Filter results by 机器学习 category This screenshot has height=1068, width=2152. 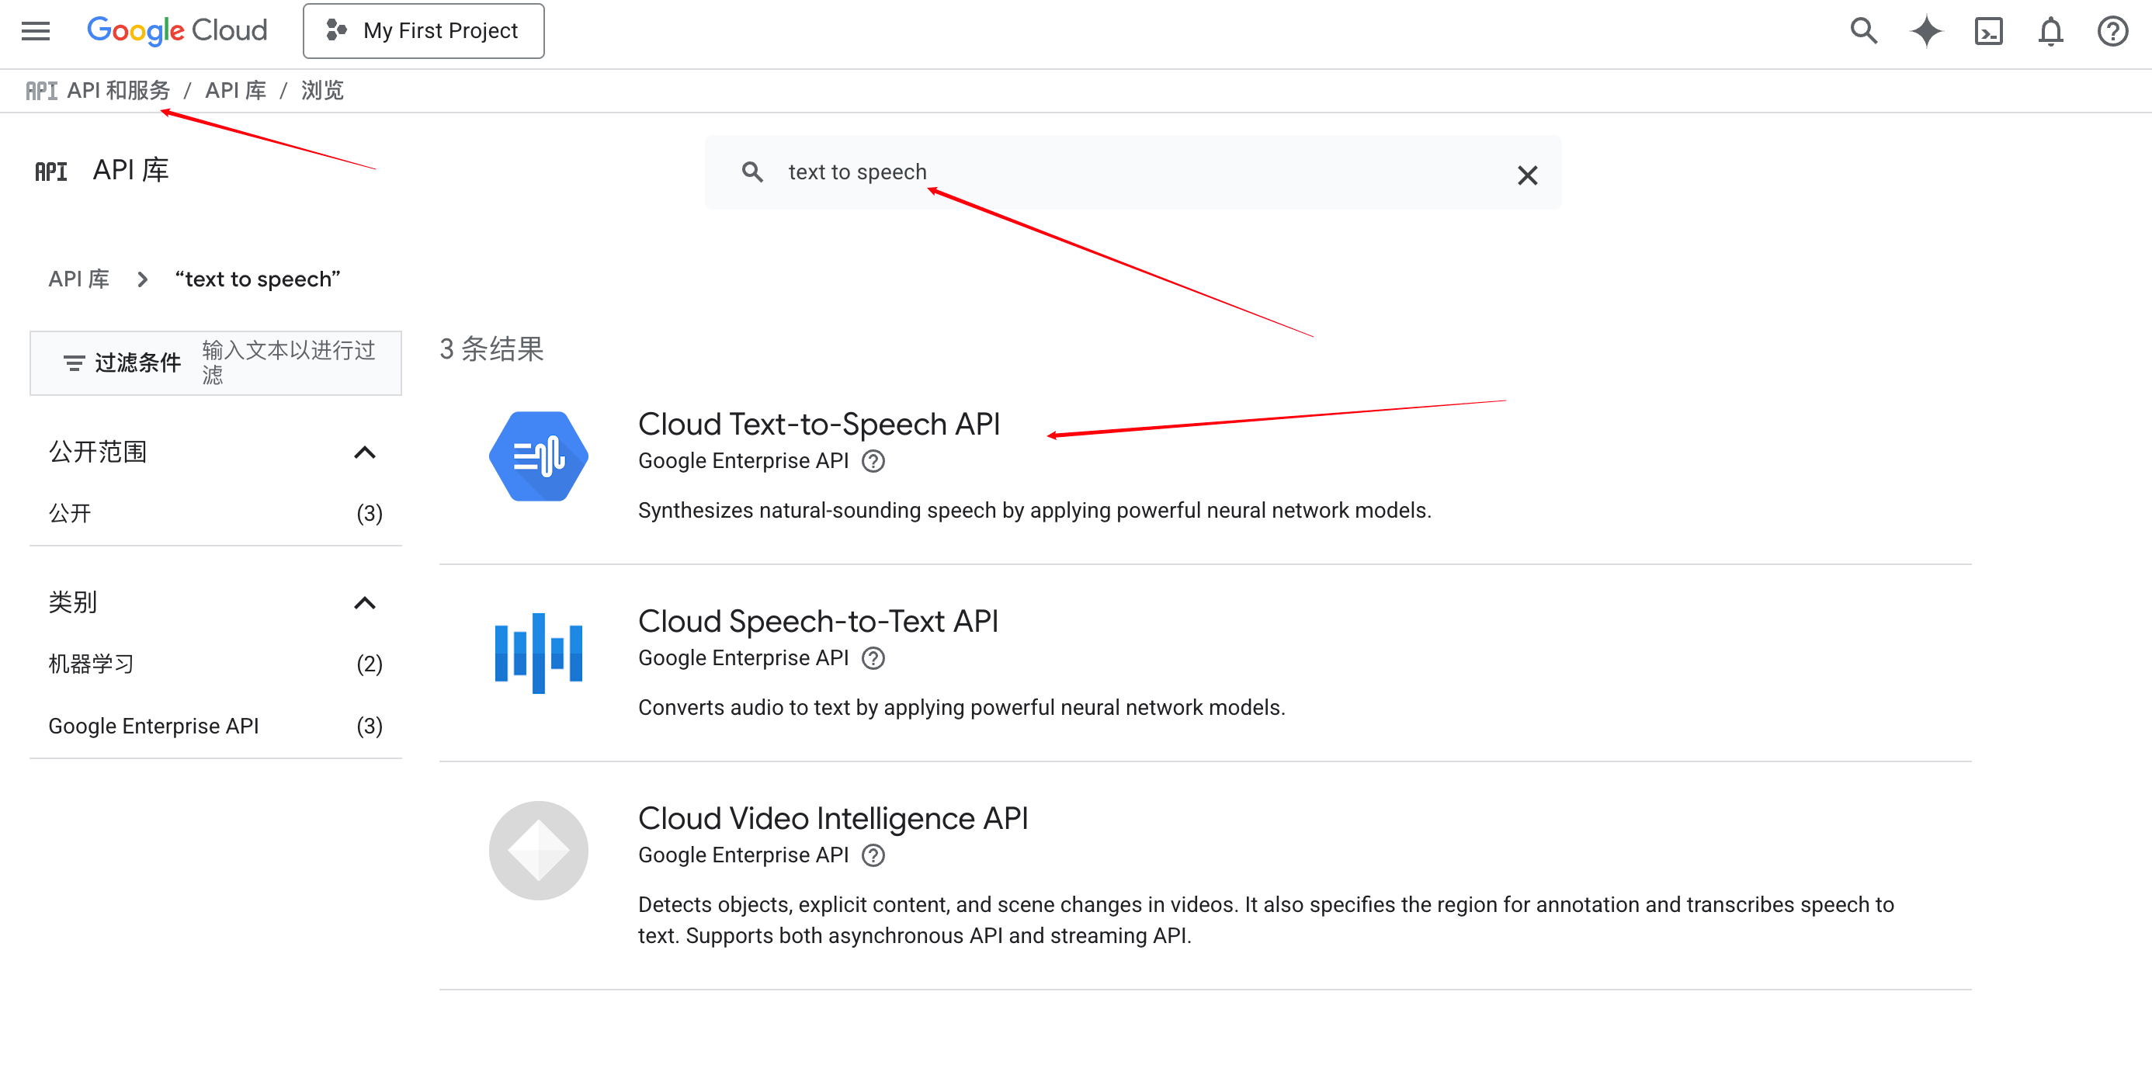point(91,664)
